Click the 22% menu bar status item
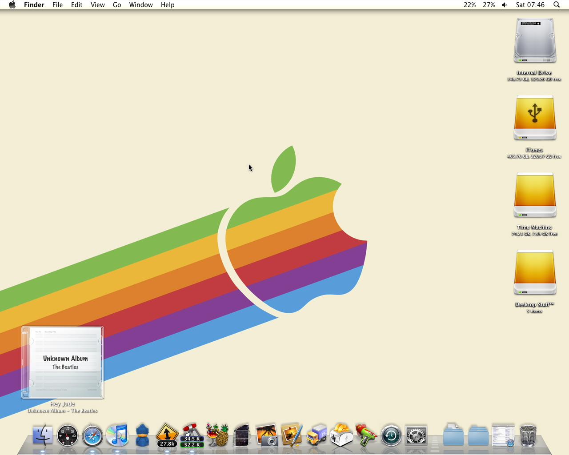Viewport: 569px width, 455px height. 470,5
